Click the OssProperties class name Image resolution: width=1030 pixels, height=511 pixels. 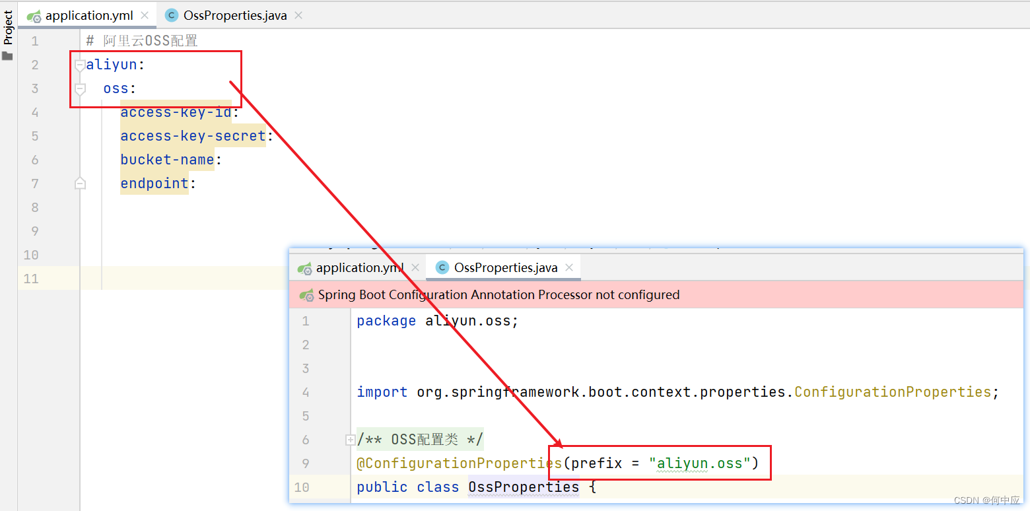524,487
